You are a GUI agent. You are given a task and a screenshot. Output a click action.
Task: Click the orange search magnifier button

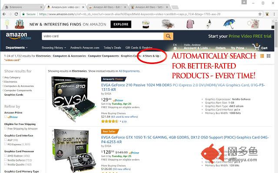168,36
